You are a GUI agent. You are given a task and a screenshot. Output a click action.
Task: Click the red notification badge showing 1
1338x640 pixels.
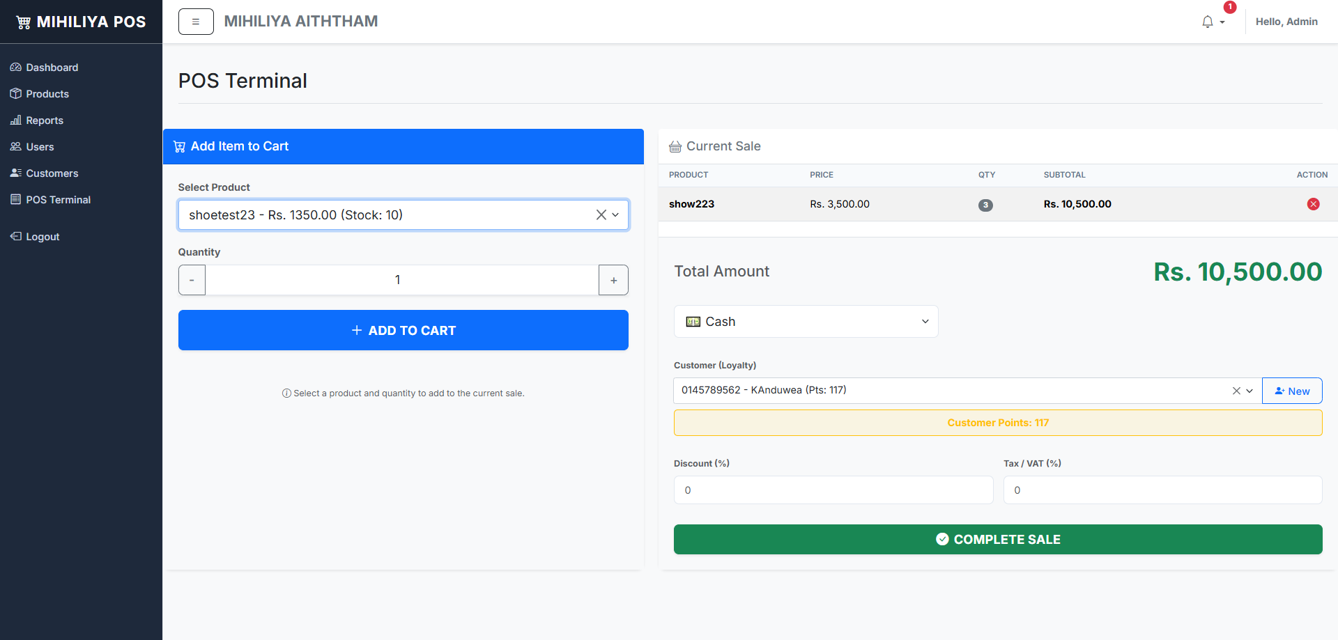(1230, 7)
